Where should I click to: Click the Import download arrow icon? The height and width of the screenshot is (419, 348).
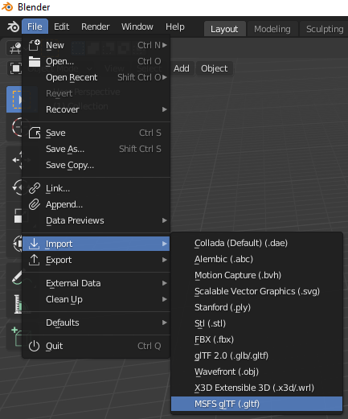34,244
